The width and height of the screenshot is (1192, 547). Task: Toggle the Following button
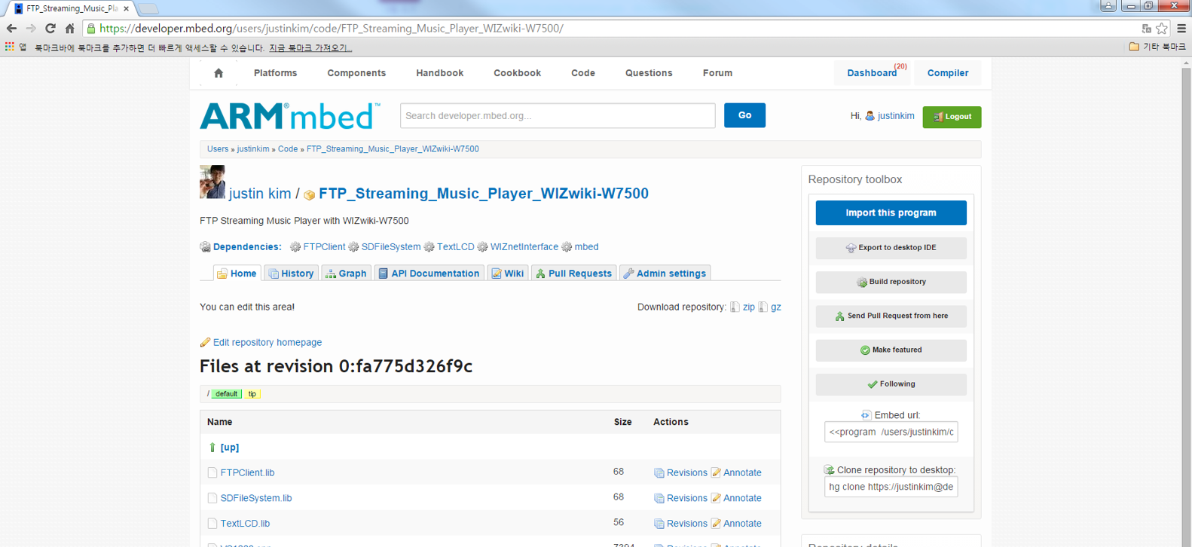click(x=891, y=384)
